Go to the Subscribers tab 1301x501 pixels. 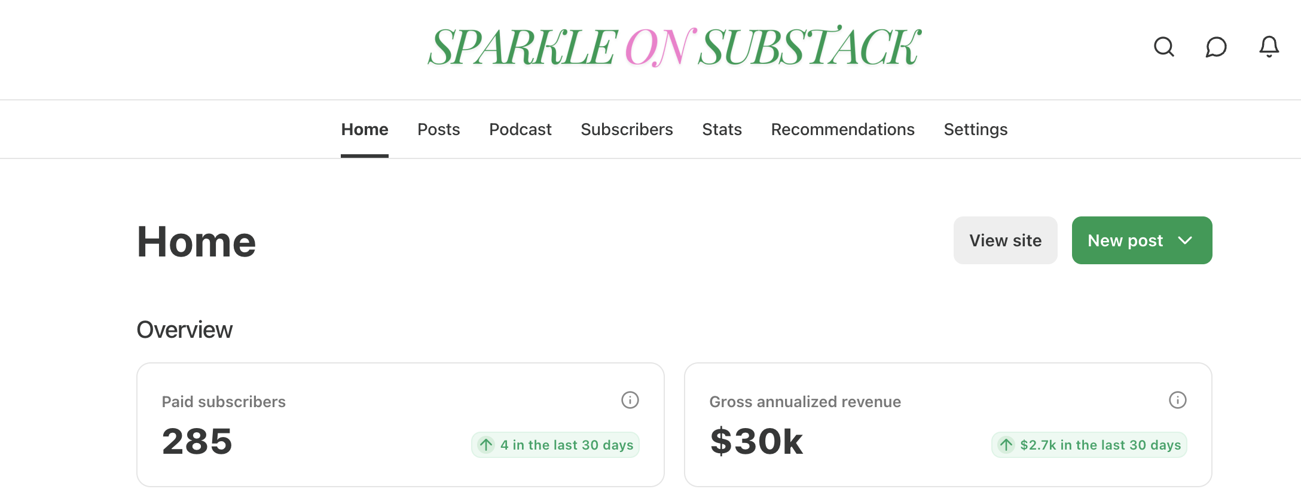(x=627, y=129)
